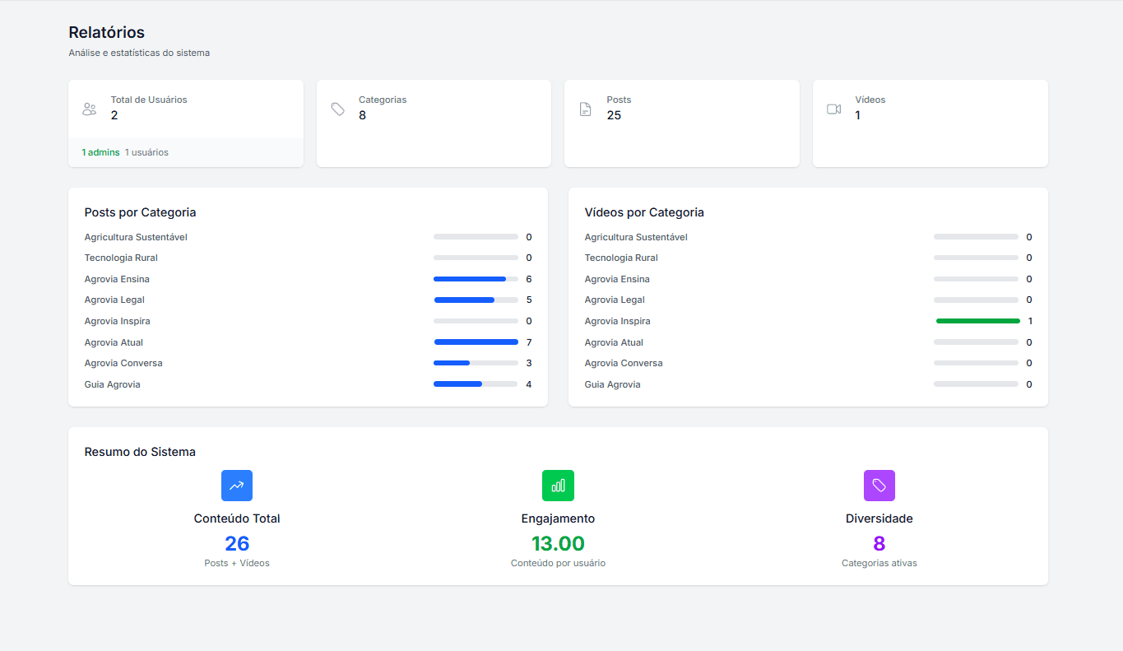The image size is (1123, 651).
Task: Click the Agrovia Ensina posts progress bar
Action: tap(476, 279)
